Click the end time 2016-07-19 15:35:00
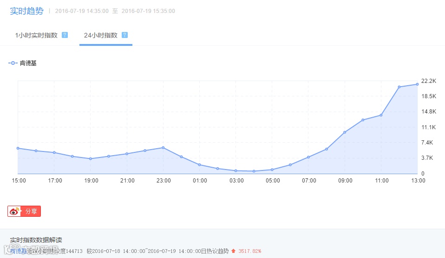Viewport: 445px width, 258px height. click(149, 11)
